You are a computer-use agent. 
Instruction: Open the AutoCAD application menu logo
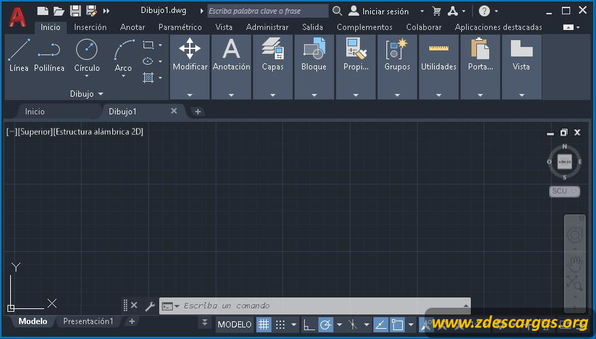18,16
